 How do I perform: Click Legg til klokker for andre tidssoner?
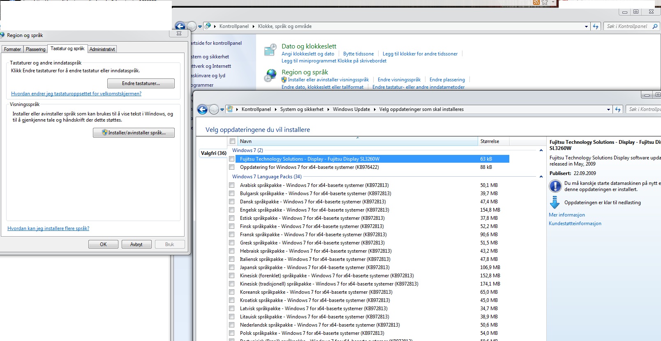click(x=420, y=54)
